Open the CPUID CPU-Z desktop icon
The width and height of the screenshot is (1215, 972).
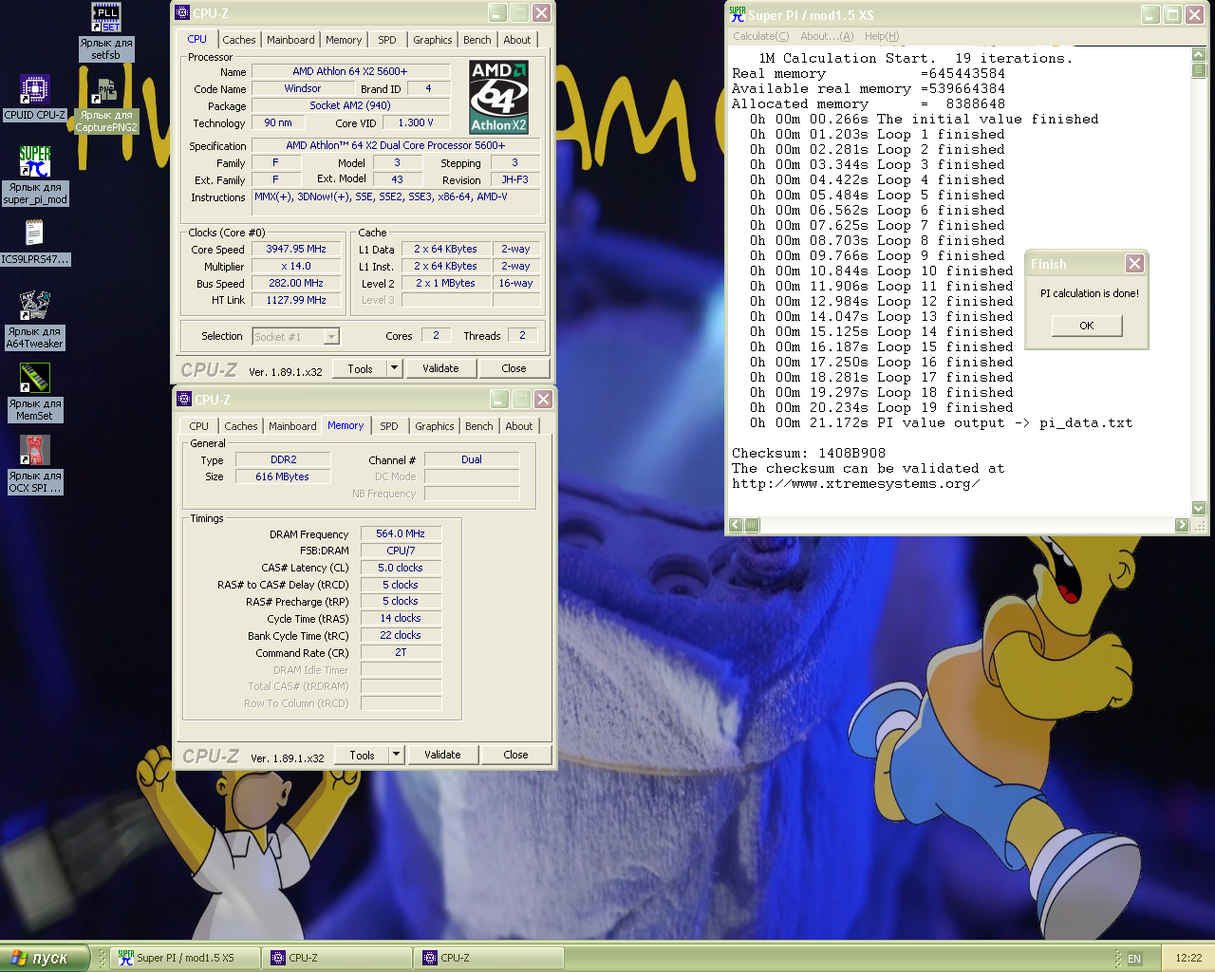(34, 99)
